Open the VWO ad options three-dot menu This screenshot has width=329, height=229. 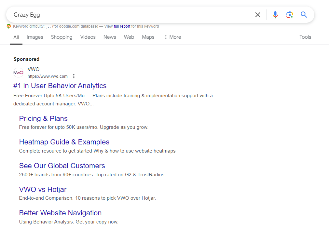[74, 76]
